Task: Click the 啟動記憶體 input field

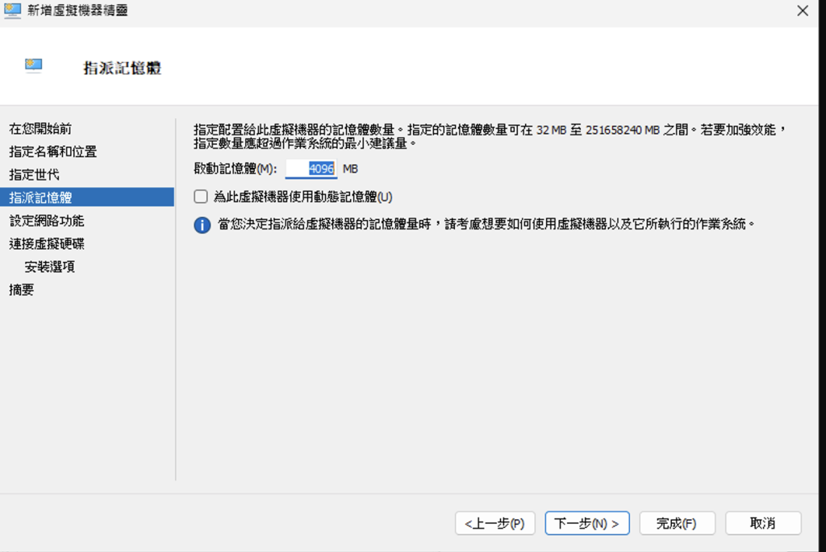Action: coord(311,169)
